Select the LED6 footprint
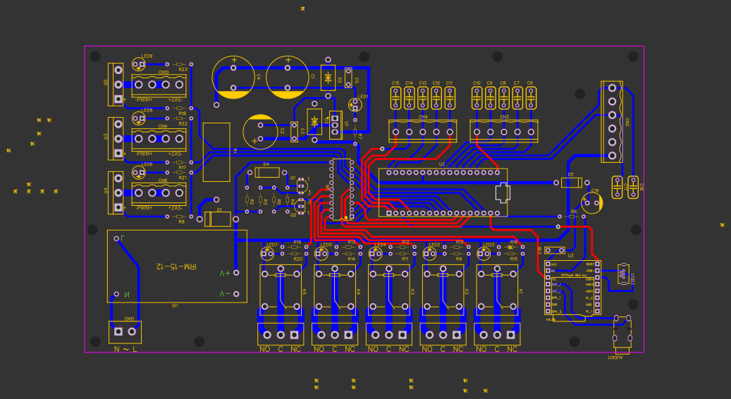 138,173
